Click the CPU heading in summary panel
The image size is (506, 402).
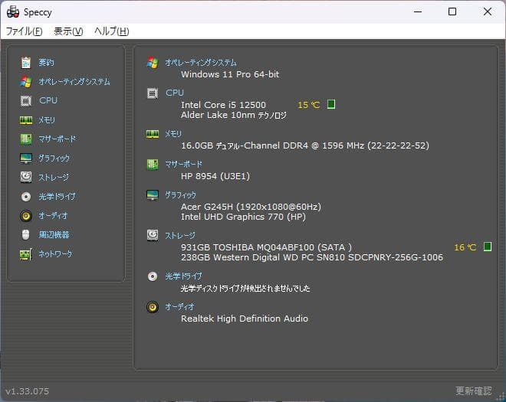point(175,93)
